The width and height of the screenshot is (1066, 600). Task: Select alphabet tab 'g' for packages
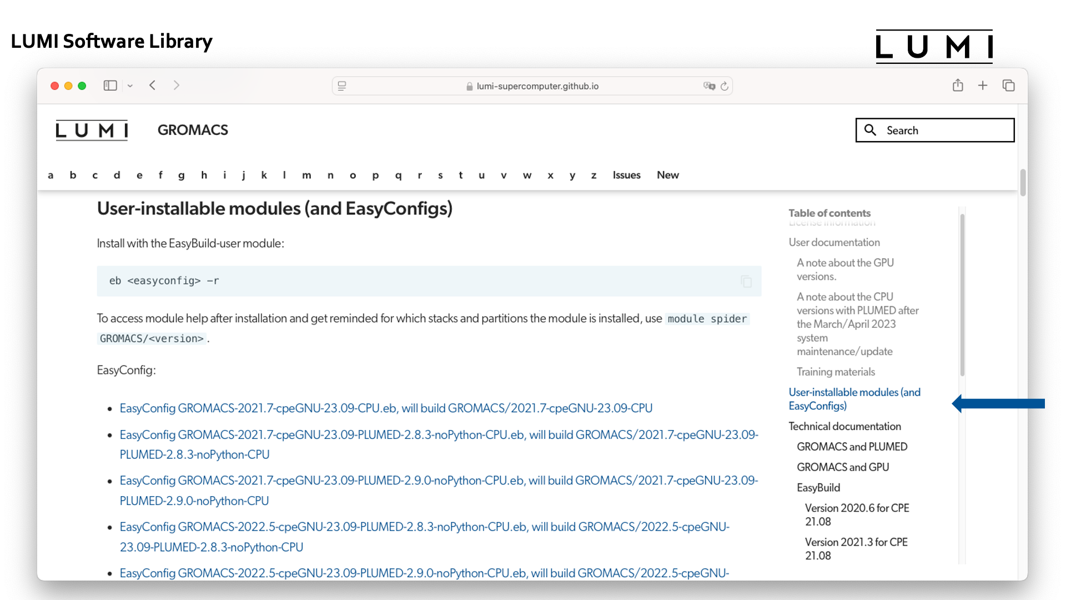182,175
